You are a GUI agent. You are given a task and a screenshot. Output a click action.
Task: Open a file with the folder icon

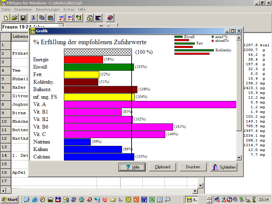pos(15,18)
